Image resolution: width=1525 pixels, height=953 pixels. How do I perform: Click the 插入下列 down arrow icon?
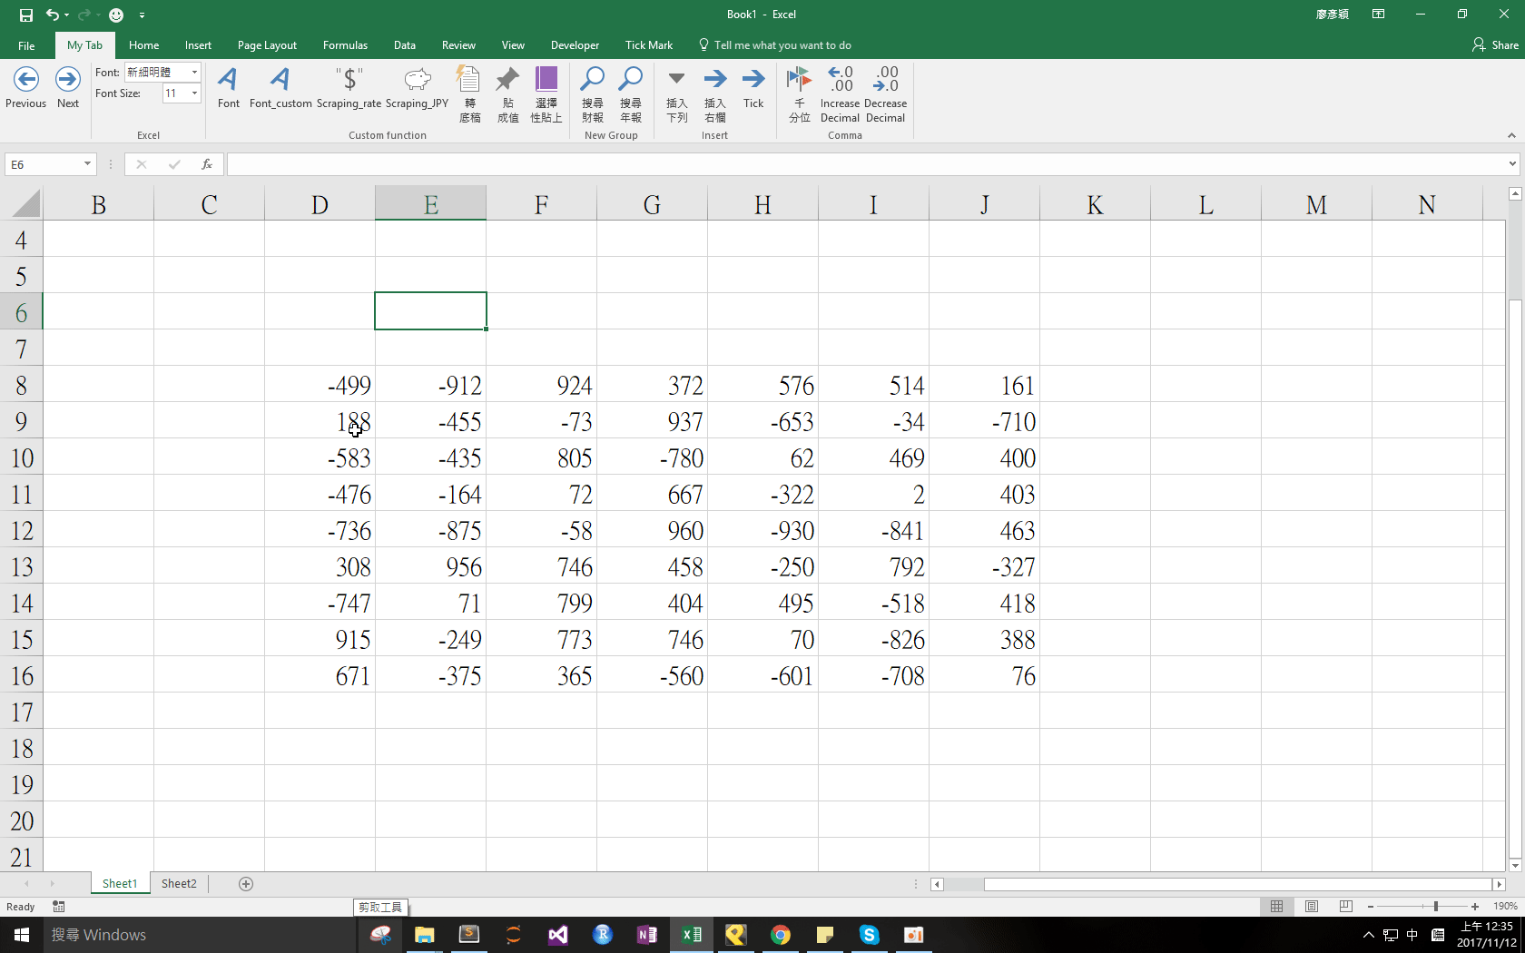[x=676, y=78]
